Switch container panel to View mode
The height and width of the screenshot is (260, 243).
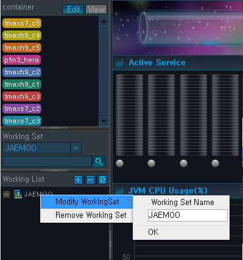pos(96,9)
